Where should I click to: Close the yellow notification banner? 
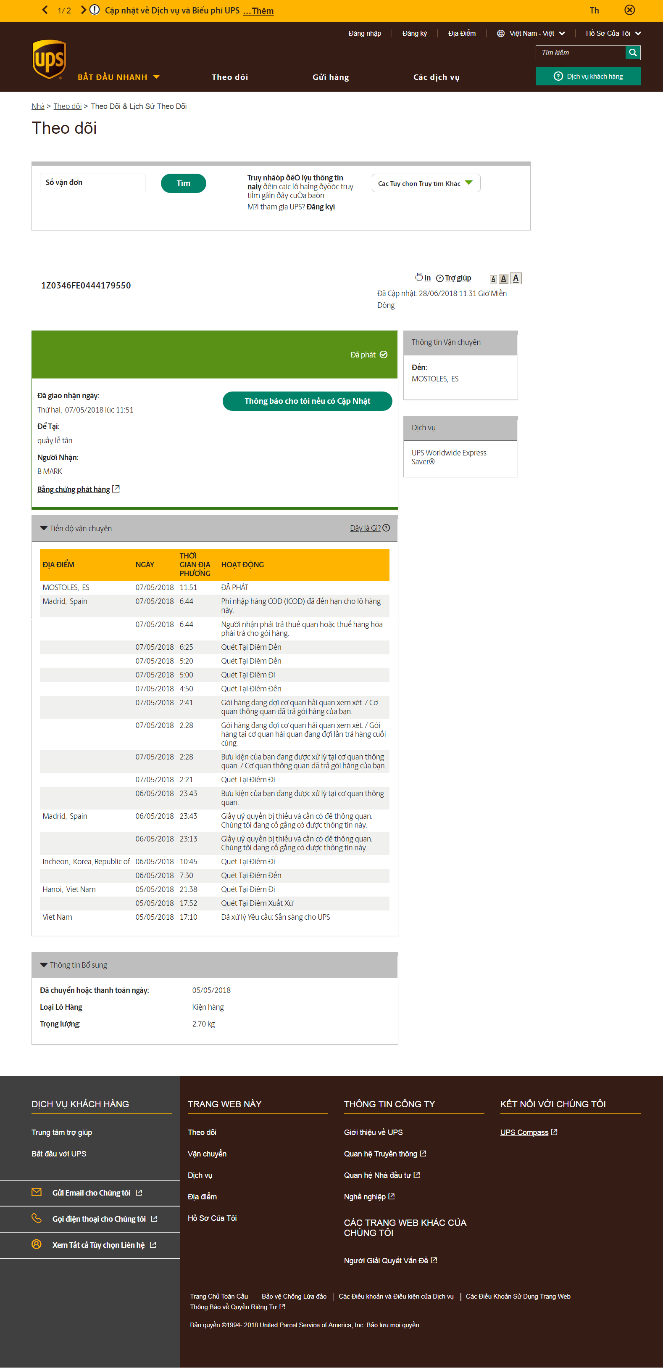coord(629,10)
